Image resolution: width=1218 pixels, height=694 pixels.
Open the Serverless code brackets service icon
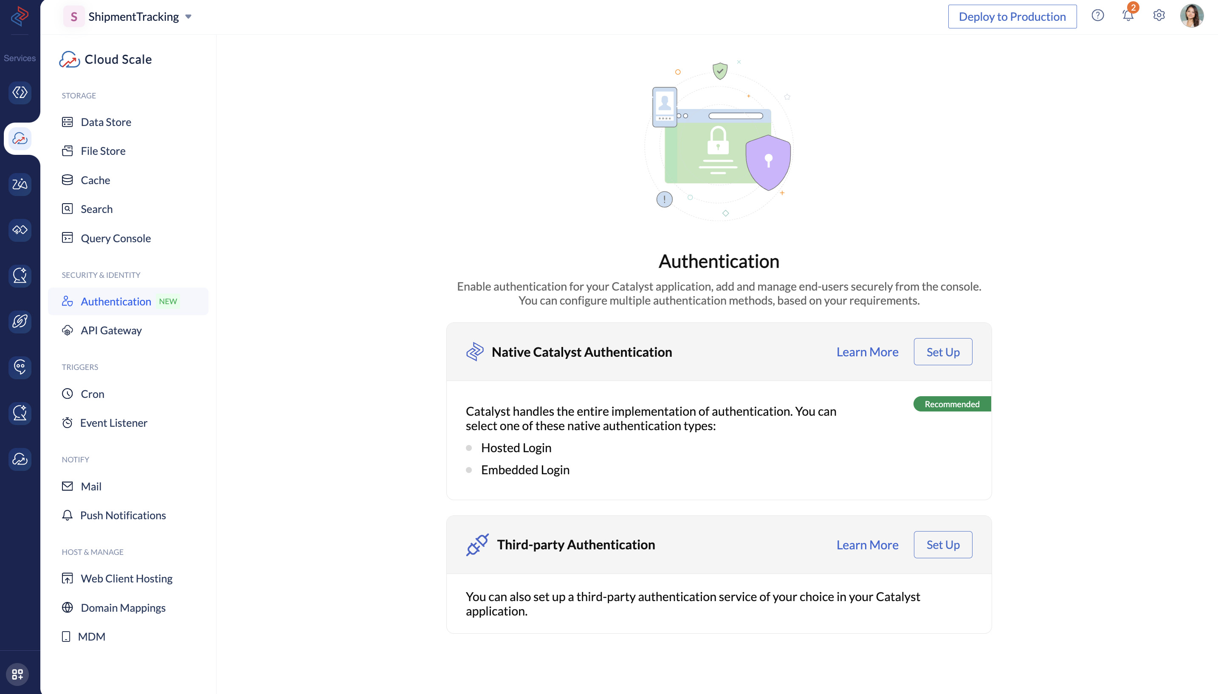click(20, 92)
